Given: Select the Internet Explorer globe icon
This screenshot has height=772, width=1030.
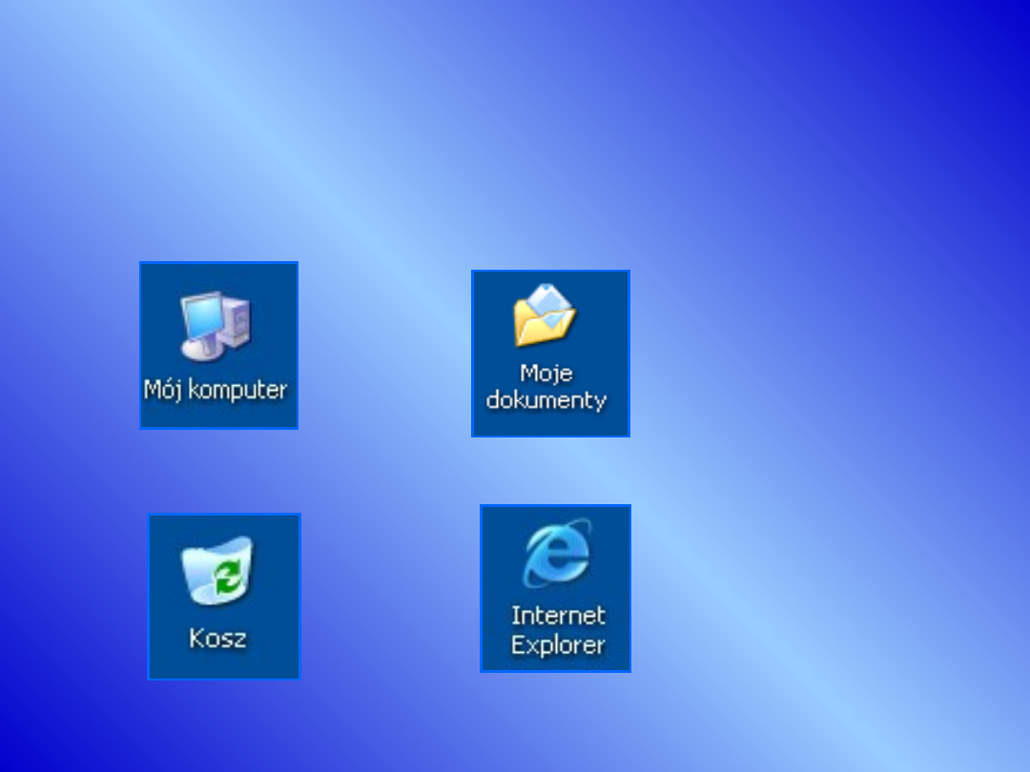Looking at the screenshot, I should (x=557, y=553).
